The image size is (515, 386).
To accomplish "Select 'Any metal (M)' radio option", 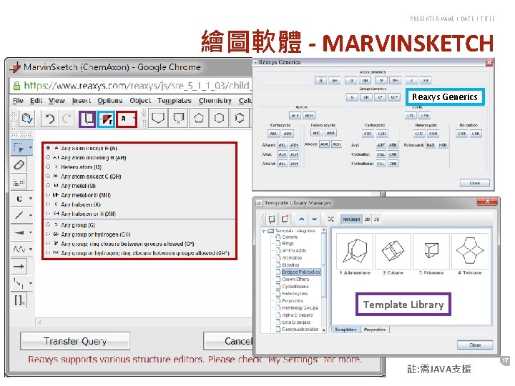I will coord(49,185).
